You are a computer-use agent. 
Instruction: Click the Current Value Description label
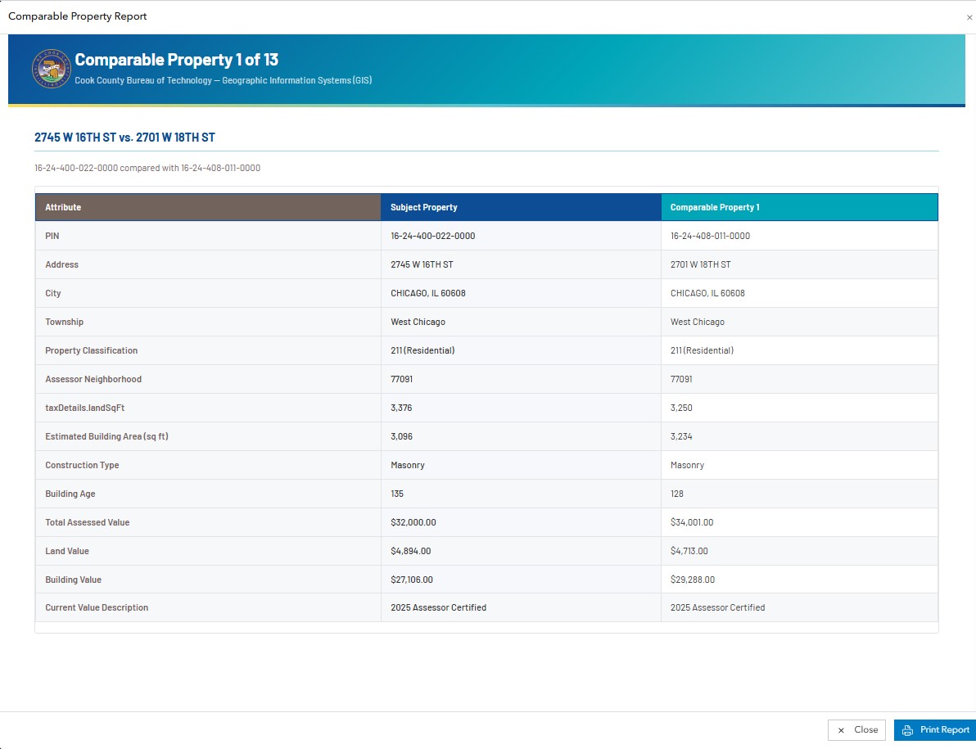[97, 607]
